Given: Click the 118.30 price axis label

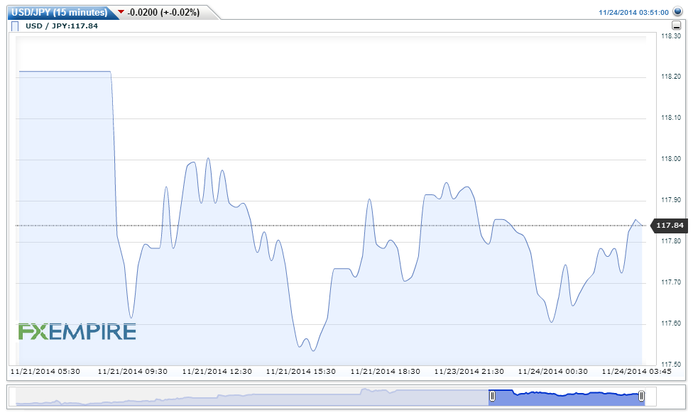Looking at the screenshot, I should 671,36.
